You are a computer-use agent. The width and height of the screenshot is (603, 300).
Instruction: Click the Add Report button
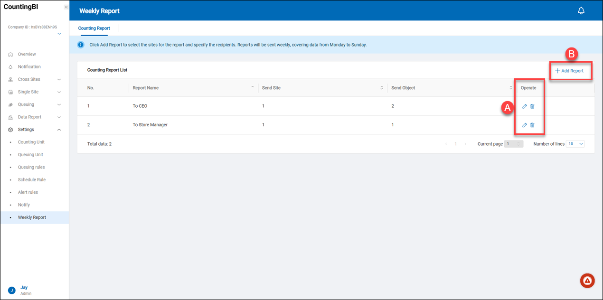click(569, 71)
